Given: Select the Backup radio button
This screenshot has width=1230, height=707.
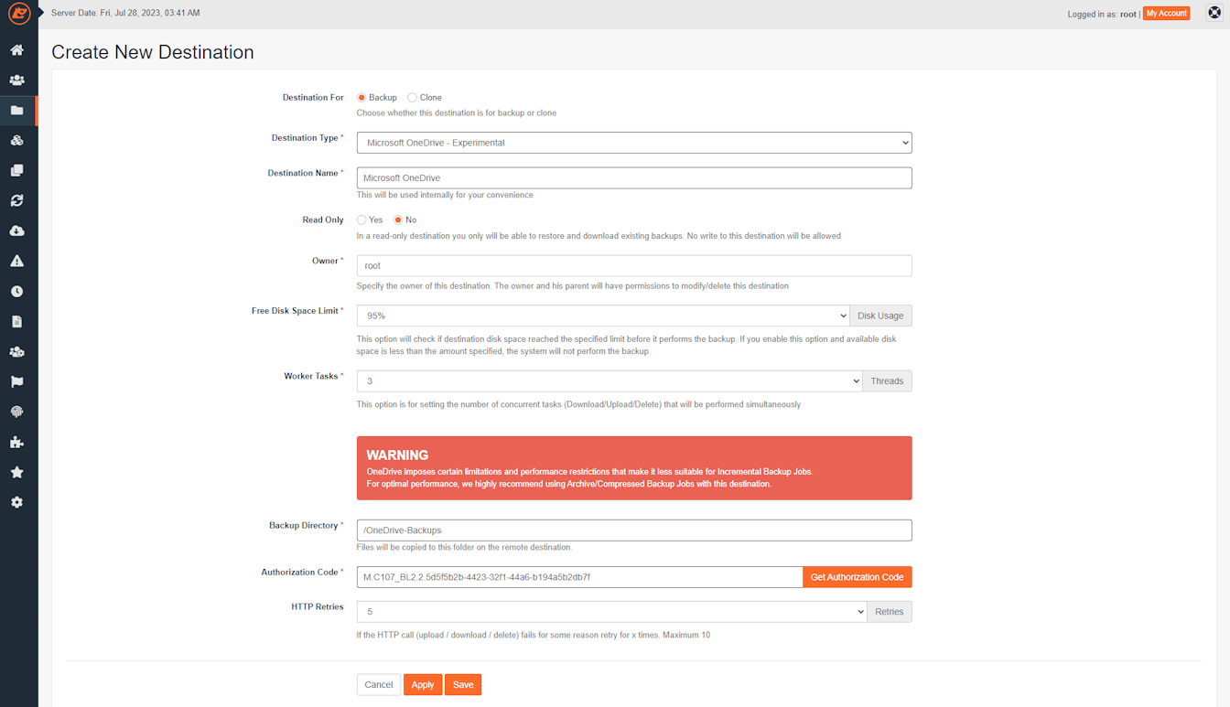Looking at the screenshot, I should 361,98.
